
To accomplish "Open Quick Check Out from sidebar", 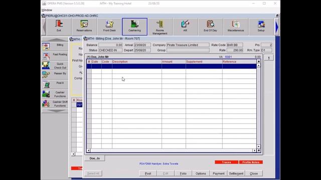I will click(x=55, y=65).
